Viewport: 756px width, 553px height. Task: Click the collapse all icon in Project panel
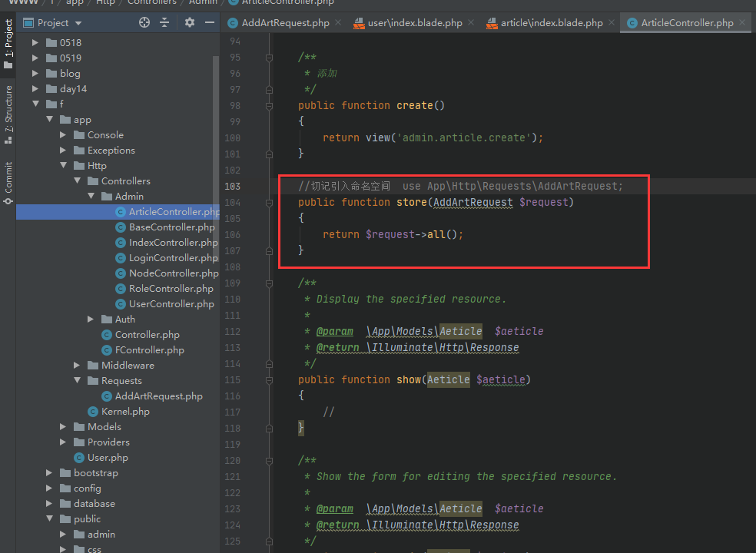(x=164, y=22)
